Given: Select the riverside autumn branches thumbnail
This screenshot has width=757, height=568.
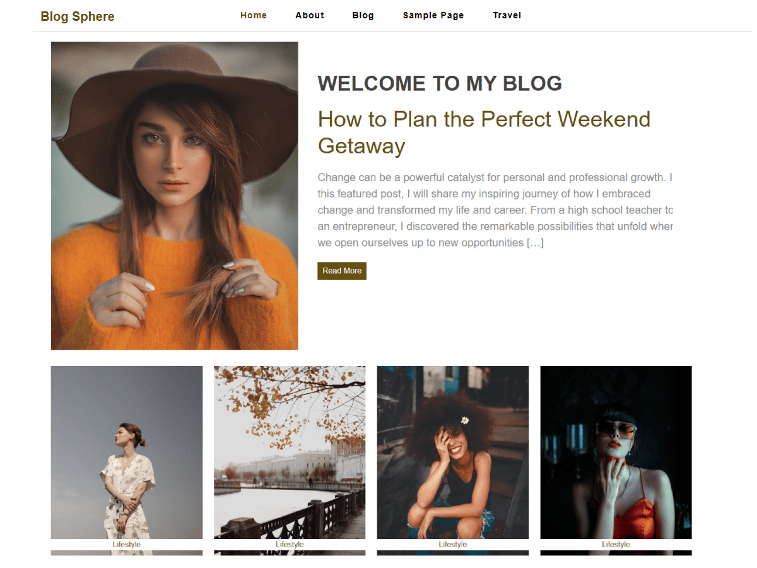Looking at the screenshot, I should point(290,453).
